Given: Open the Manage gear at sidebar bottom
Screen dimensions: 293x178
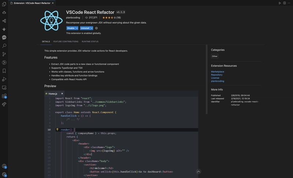Looking at the screenshot, I should 4,174.
